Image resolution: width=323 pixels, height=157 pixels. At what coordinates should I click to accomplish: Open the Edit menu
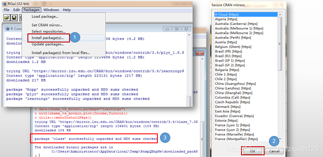16,10
